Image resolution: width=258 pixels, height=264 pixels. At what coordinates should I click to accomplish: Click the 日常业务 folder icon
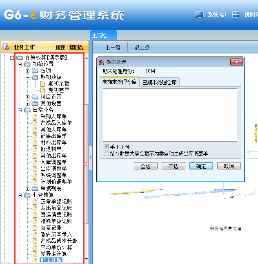tap(27, 110)
